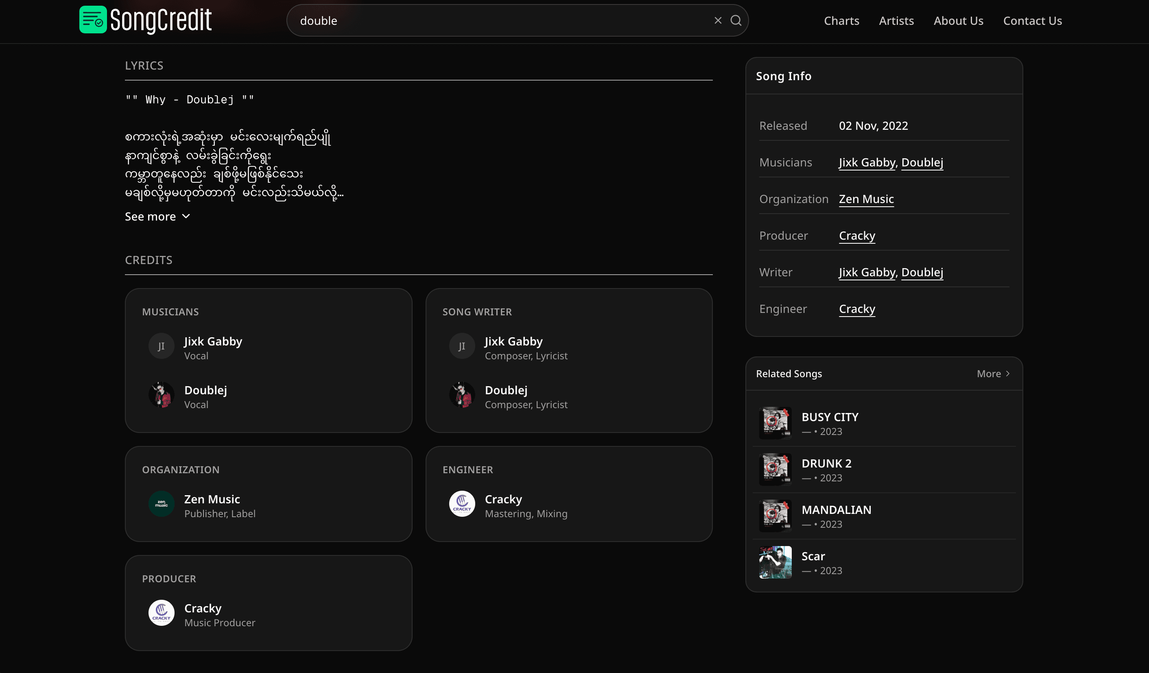Open Cracky in Producer card

tap(203, 608)
